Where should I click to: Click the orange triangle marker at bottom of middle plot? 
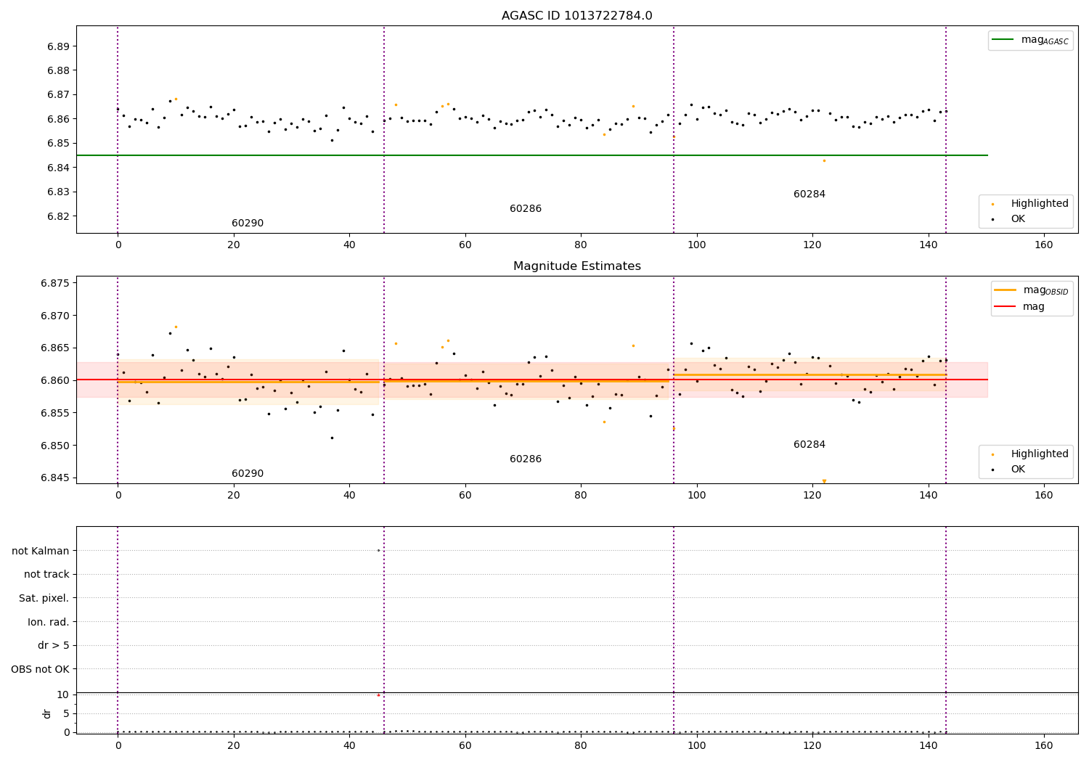coord(824,480)
